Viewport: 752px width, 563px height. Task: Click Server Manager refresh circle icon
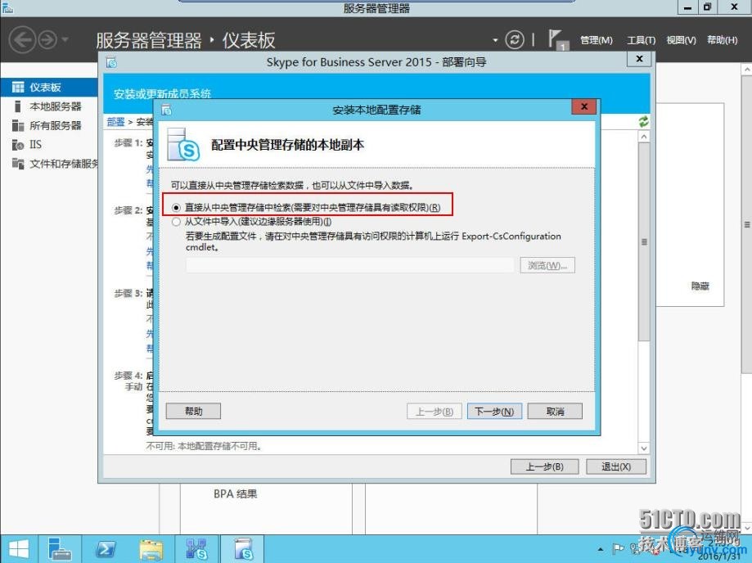[x=515, y=40]
